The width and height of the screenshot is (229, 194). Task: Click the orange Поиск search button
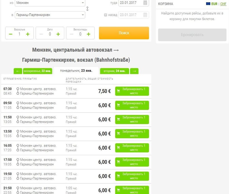[124, 33]
